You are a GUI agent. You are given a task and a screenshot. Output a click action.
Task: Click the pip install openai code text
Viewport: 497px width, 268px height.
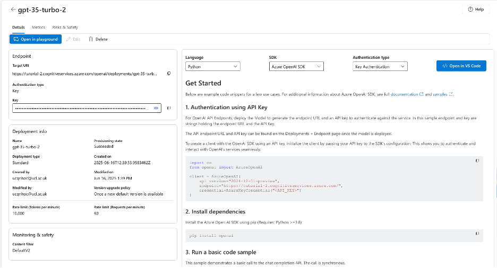pos(211,236)
